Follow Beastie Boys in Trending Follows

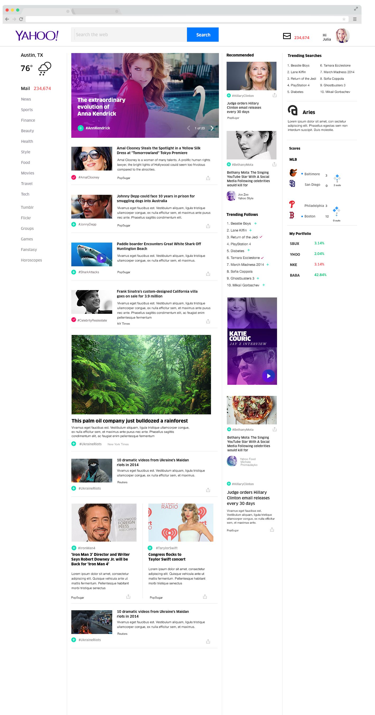[x=256, y=224]
